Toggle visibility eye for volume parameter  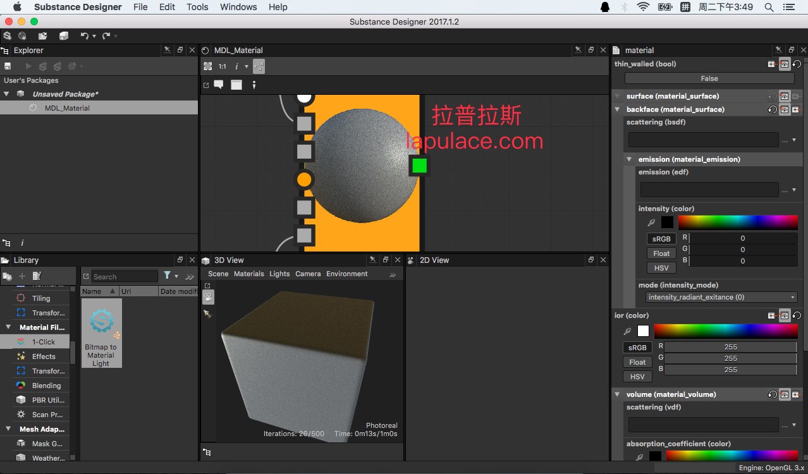click(x=785, y=394)
